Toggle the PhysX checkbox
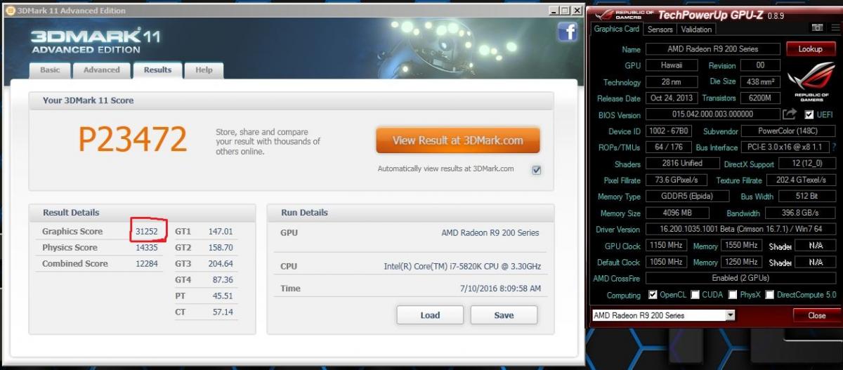Screen dimensions: 843x370 coord(732,295)
